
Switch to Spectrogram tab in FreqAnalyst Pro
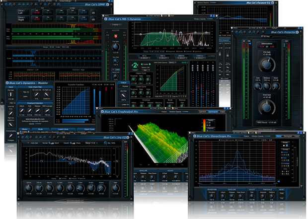click(x=213, y=112)
